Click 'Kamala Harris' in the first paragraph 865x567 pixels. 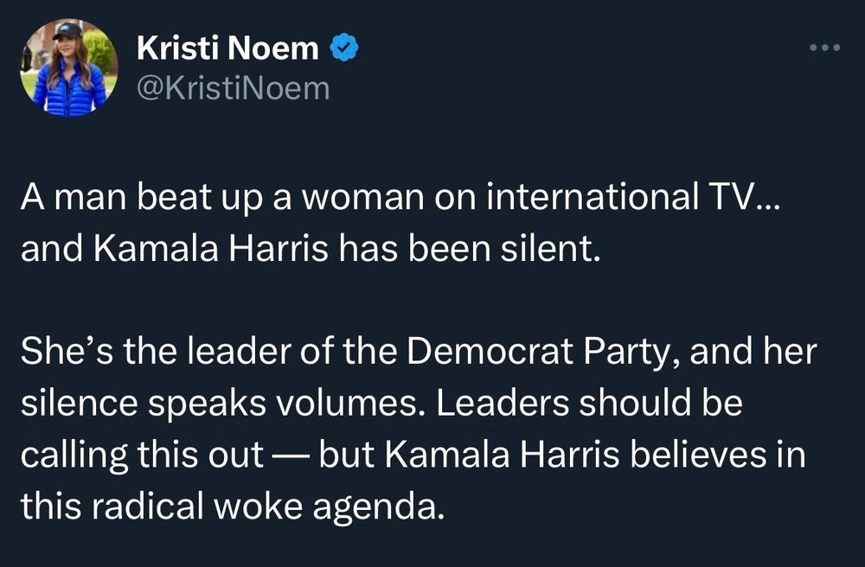pos(211,249)
